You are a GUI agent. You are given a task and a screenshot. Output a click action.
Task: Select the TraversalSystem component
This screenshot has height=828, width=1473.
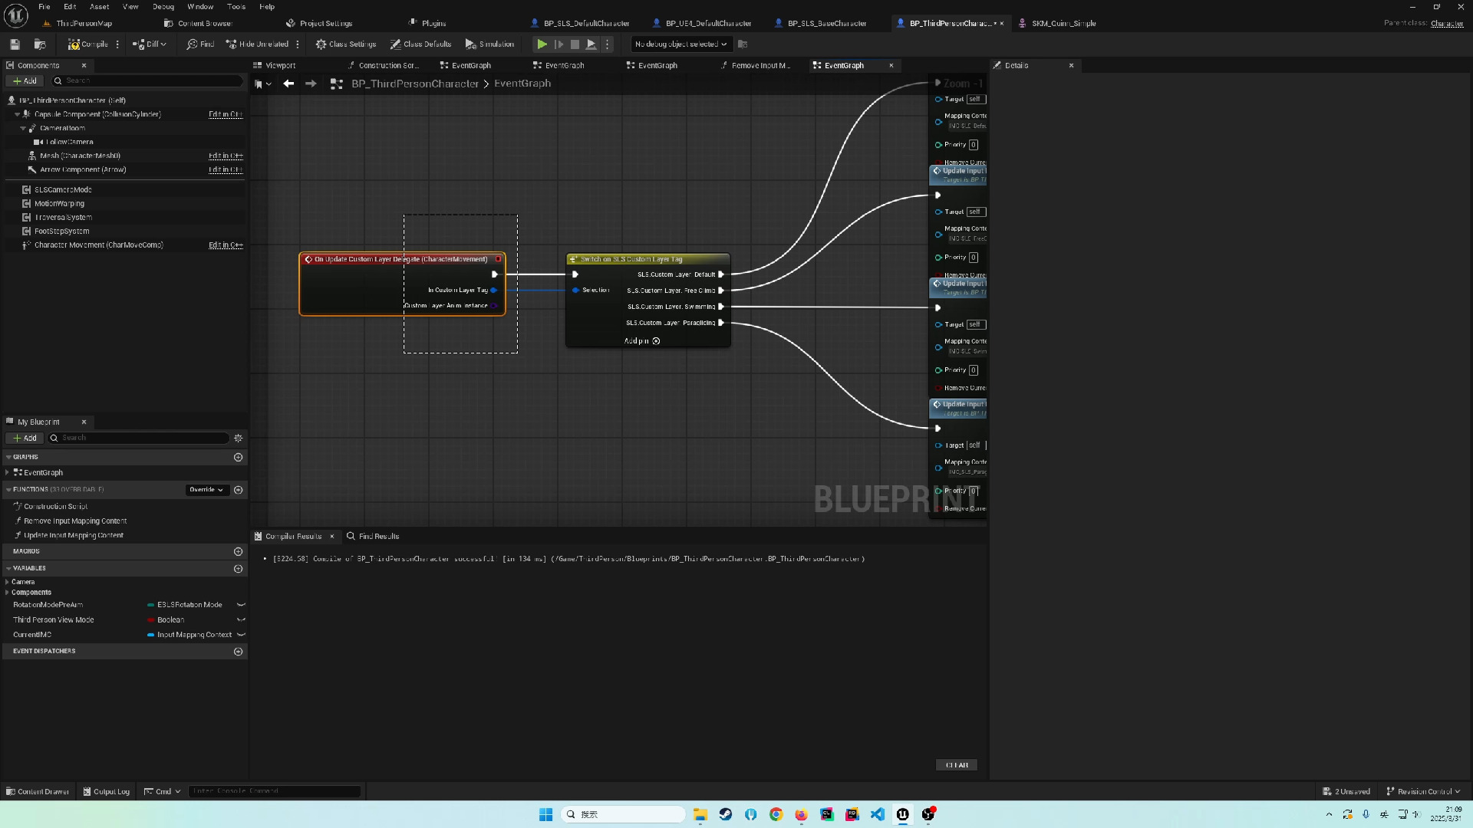coord(63,217)
